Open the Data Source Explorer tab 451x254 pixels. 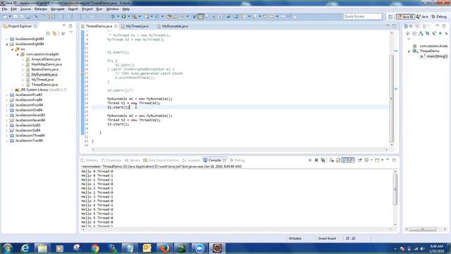(161, 160)
